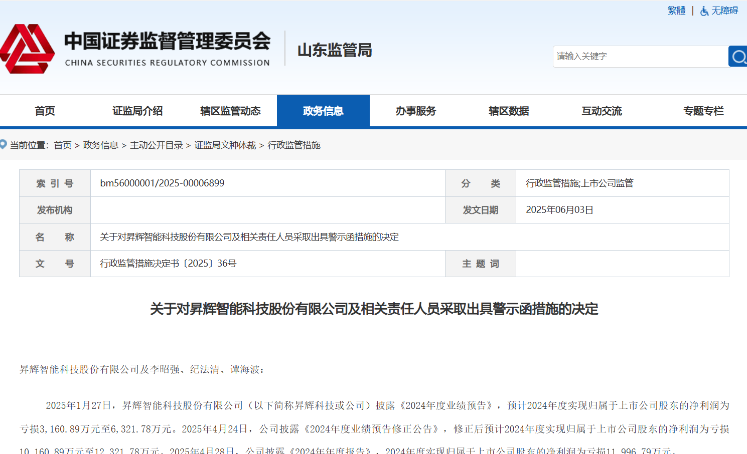Click the 文号 label cell
The height and width of the screenshot is (454, 747).
tap(55, 264)
